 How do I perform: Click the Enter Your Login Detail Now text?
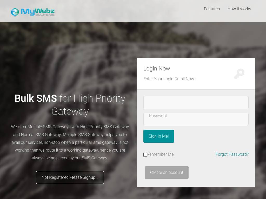click(x=170, y=79)
